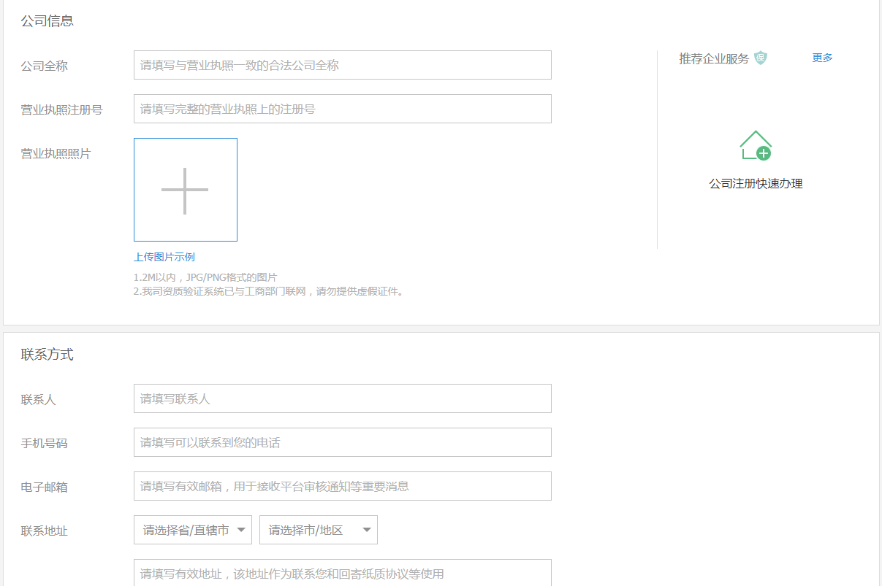This screenshot has width=882, height=586.
Task: Expand the city selector via its dropdown arrow
Action: pos(365,530)
